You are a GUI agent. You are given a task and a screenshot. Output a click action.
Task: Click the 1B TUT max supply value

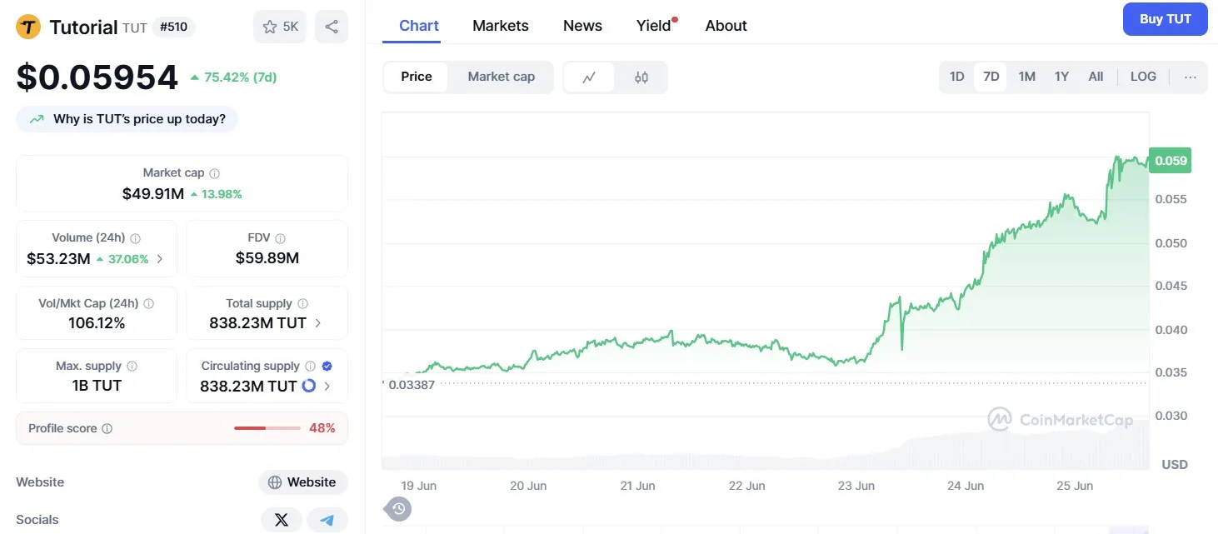point(97,386)
